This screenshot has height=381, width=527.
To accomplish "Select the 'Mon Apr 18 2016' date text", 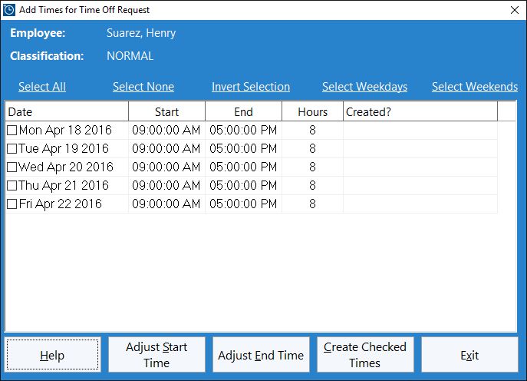I will click(x=65, y=131).
